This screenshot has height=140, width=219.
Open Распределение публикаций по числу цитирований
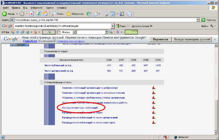(90, 118)
